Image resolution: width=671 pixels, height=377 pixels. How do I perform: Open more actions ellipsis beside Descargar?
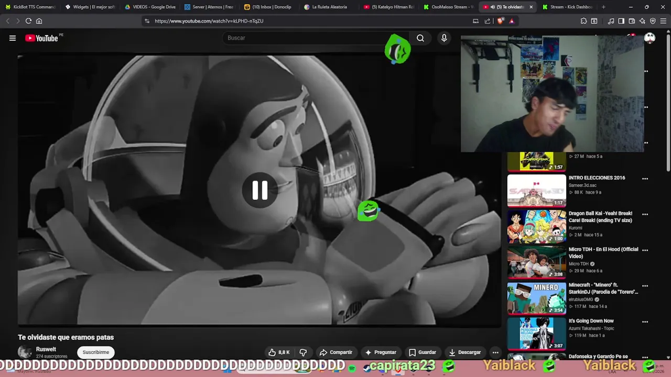coord(495,352)
